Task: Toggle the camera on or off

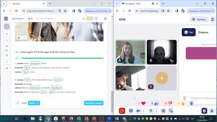Action: point(138,111)
